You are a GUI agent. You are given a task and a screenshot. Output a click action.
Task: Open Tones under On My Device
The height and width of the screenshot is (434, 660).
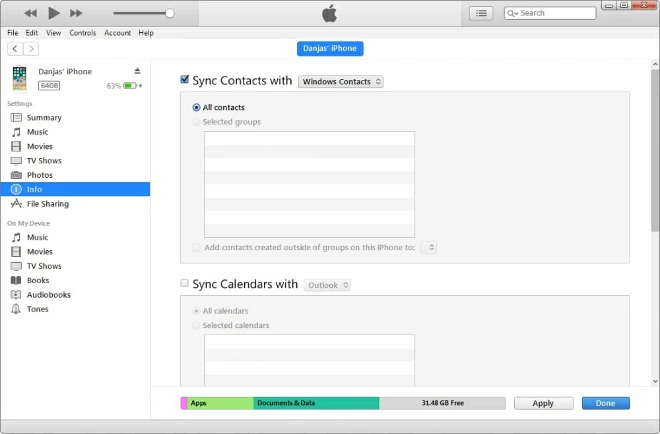(38, 310)
